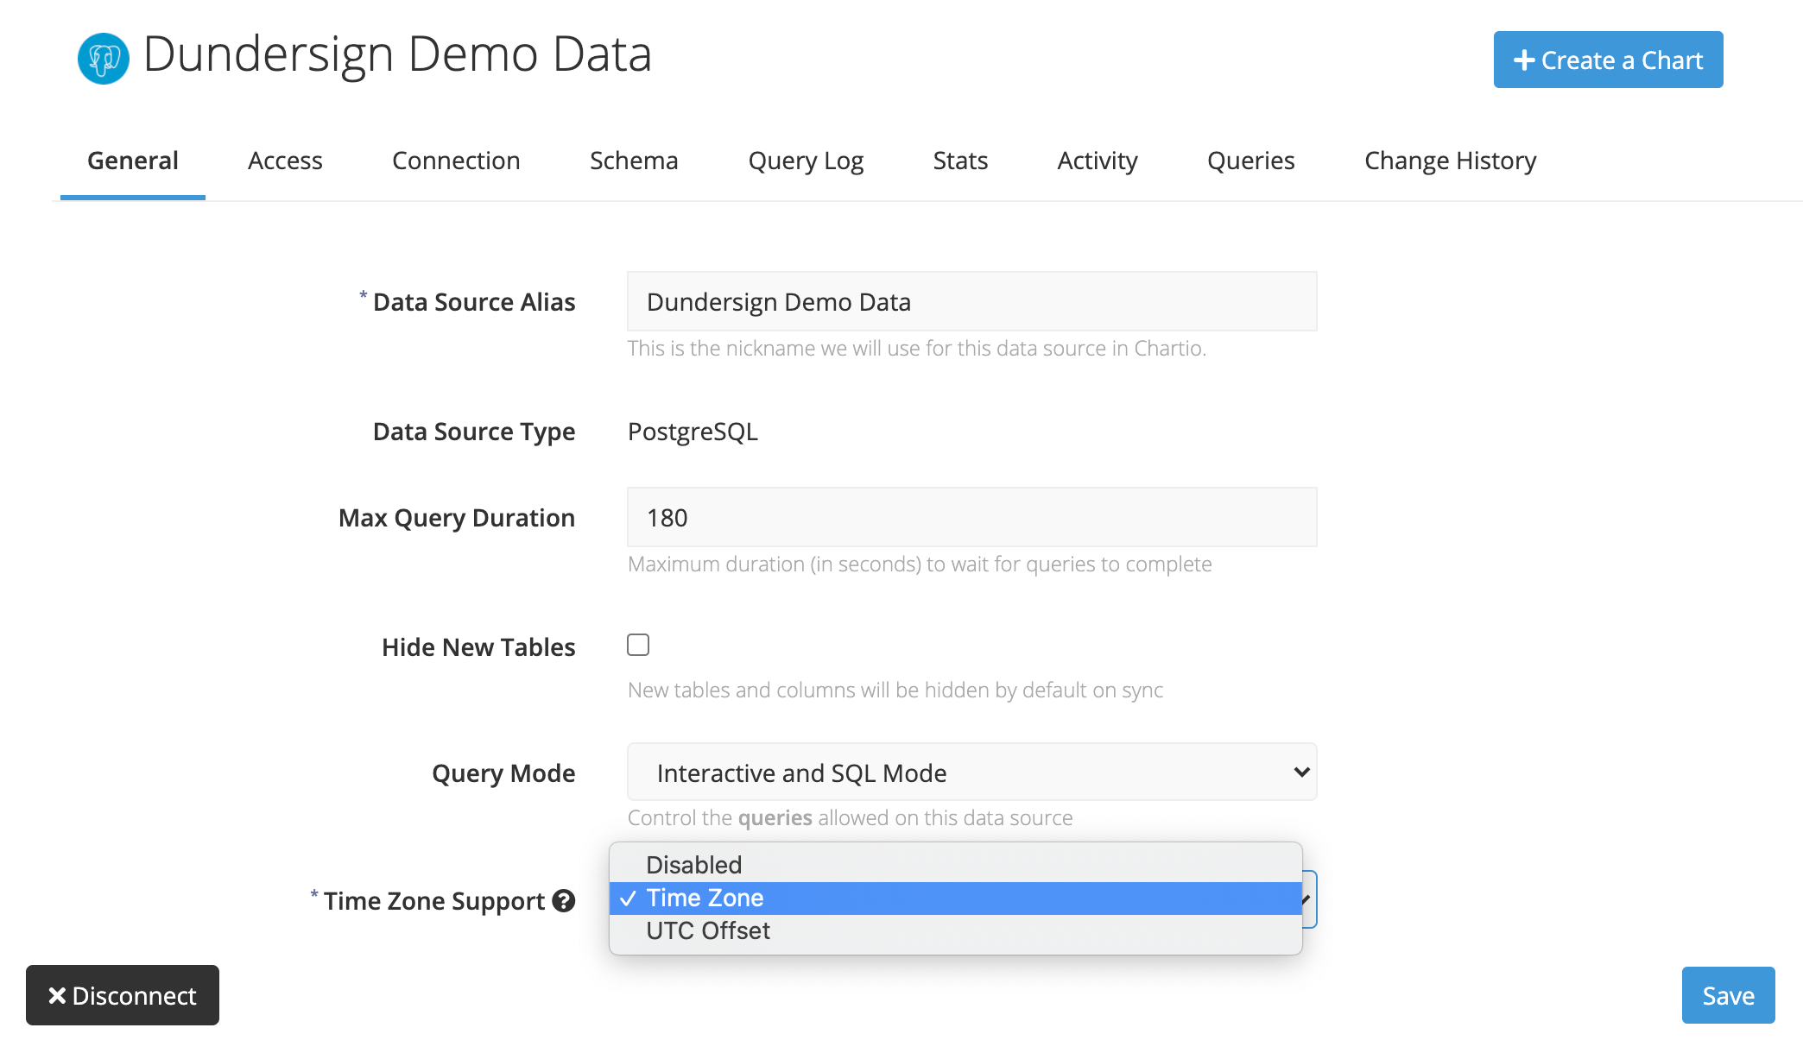Disconnect this data source

tap(123, 995)
